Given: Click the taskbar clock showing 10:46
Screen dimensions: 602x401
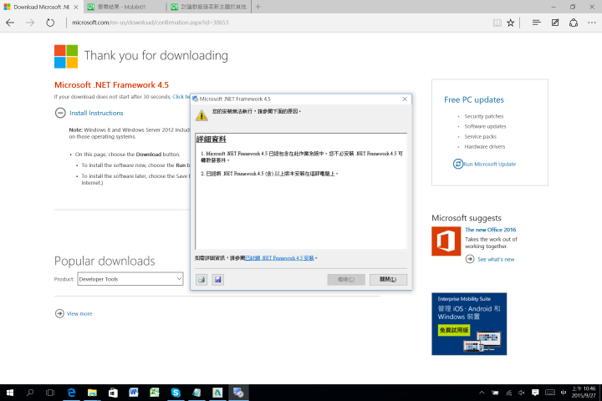Looking at the screenshot, I should click(x=584, y=392).
